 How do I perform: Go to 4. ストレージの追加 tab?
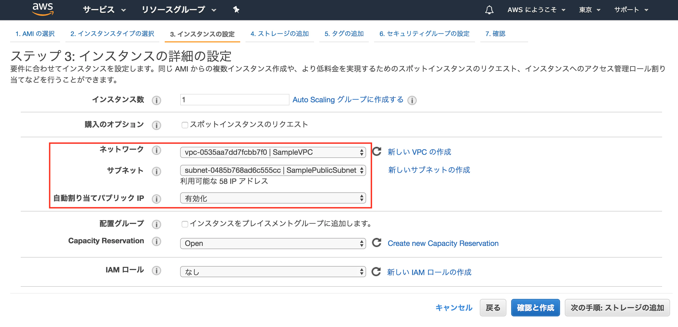tap(279, 34)
